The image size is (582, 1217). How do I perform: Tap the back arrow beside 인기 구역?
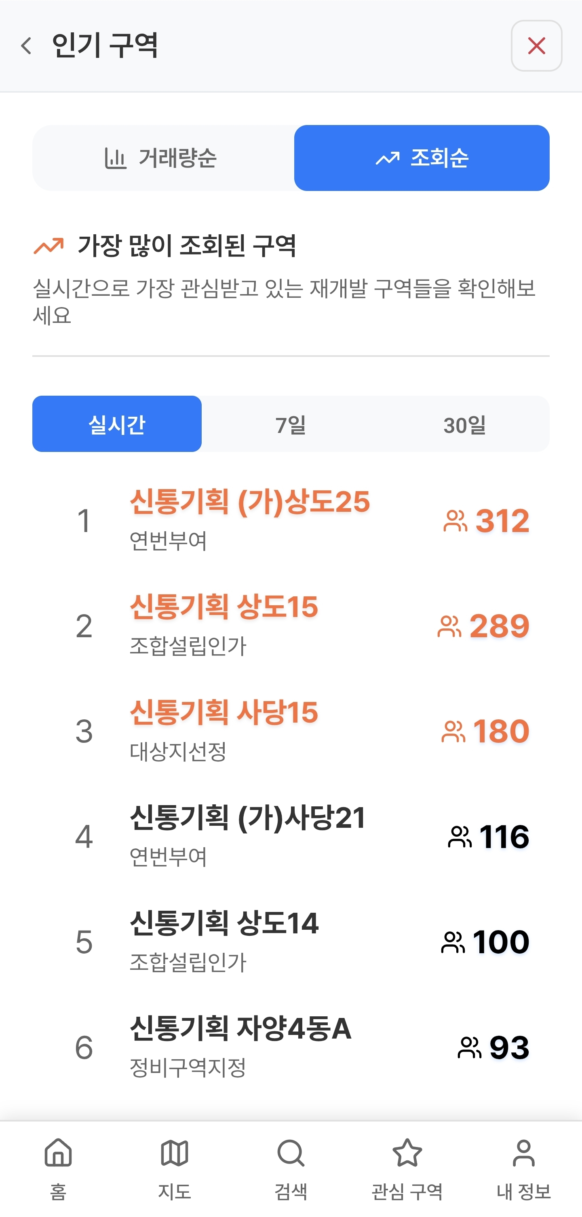click(x=26, y=46)
